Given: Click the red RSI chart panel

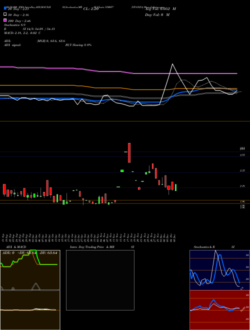Looking at the screenshot, I should tap(219, 310).
